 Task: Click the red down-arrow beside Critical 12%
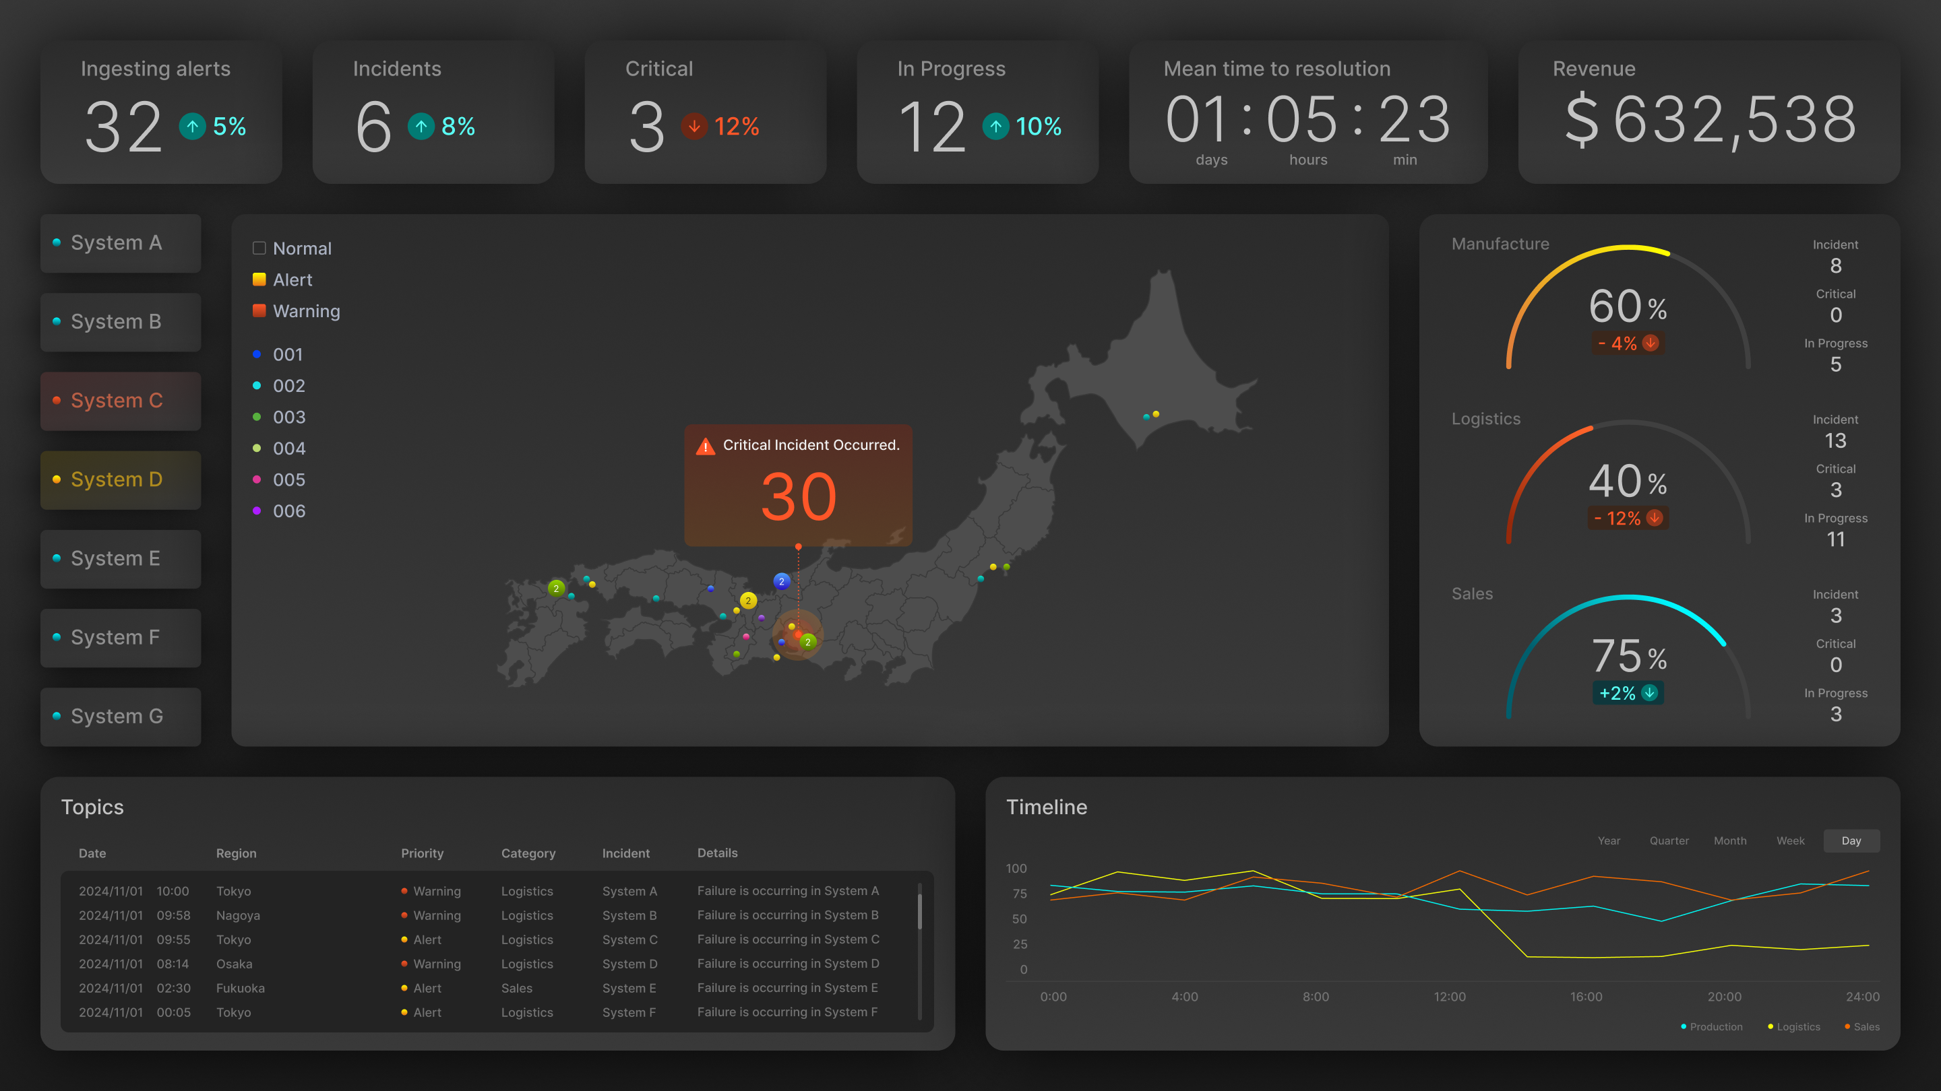[x=694, y=126]
